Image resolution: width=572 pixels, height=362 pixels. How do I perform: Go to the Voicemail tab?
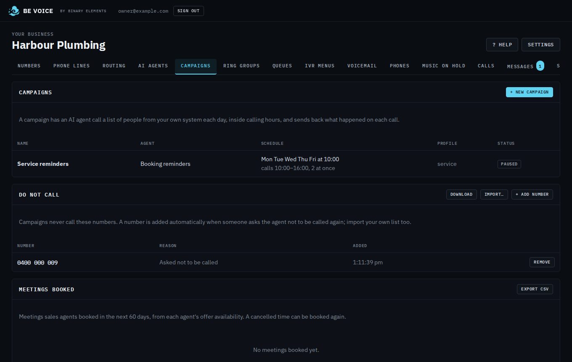click(x=362, y=66)
